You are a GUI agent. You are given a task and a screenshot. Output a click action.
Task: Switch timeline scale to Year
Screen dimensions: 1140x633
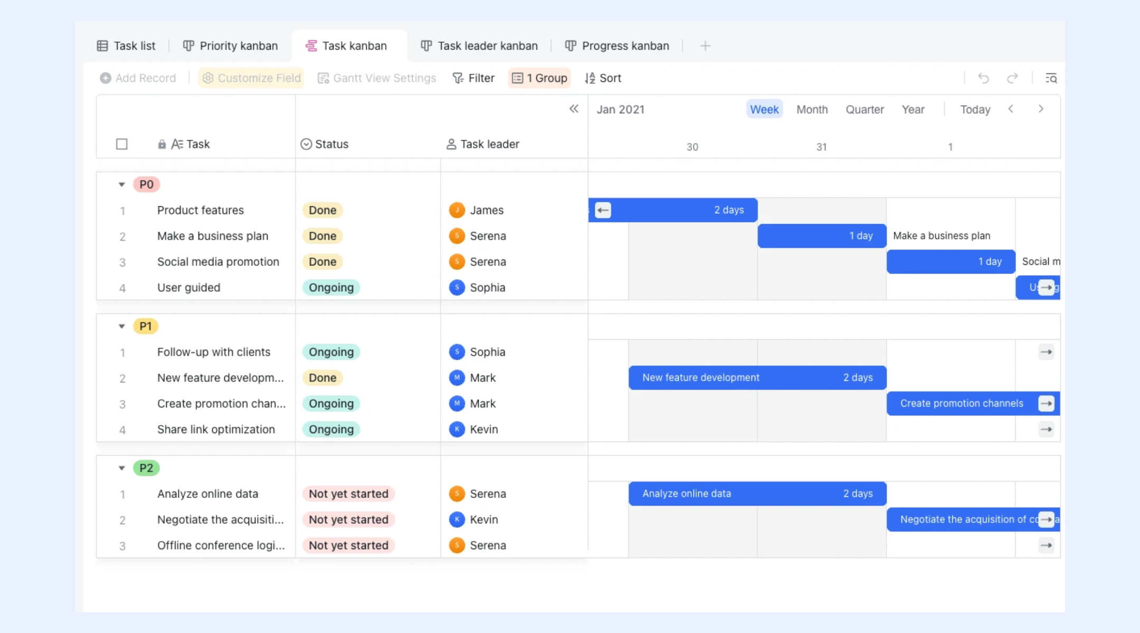[x=913, y=109]
